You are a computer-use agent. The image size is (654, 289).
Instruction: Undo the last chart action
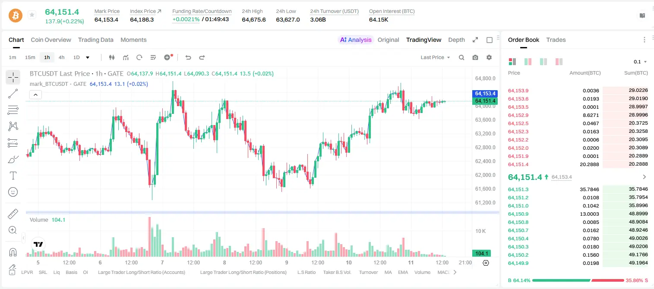[188, 57]
